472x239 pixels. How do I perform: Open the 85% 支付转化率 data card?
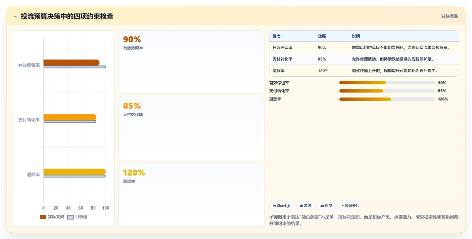(x=191, y=129)
